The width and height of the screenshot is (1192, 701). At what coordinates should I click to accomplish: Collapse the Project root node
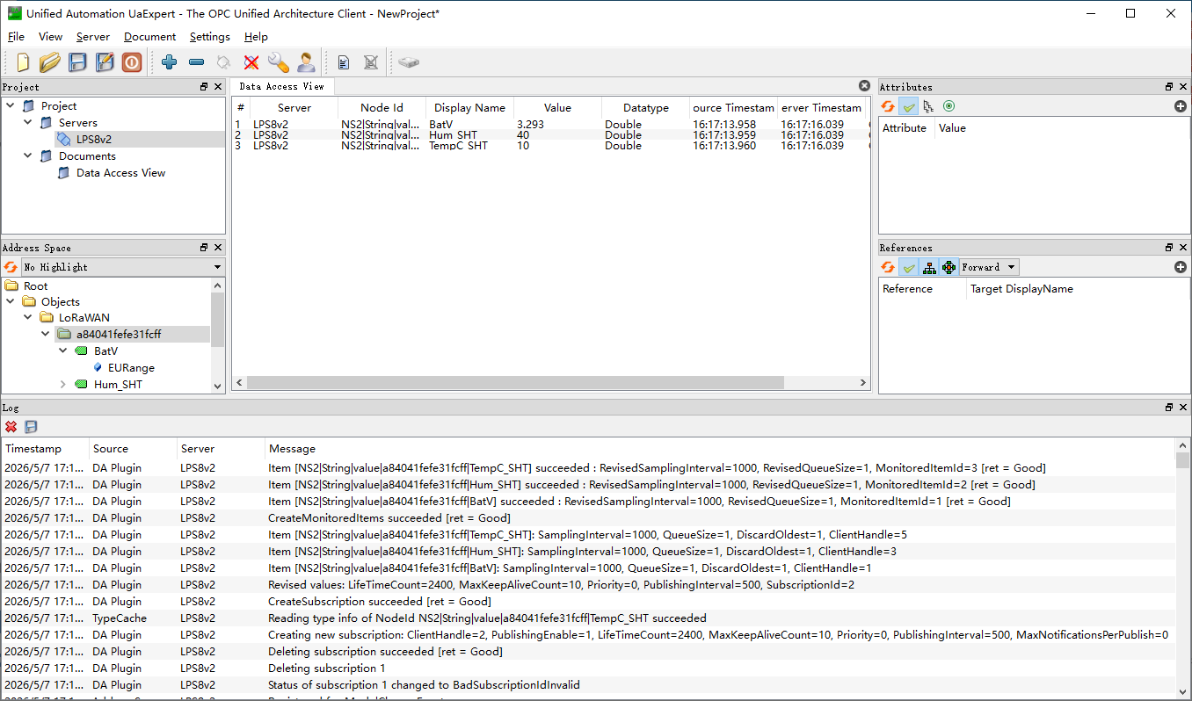point(11,106)
